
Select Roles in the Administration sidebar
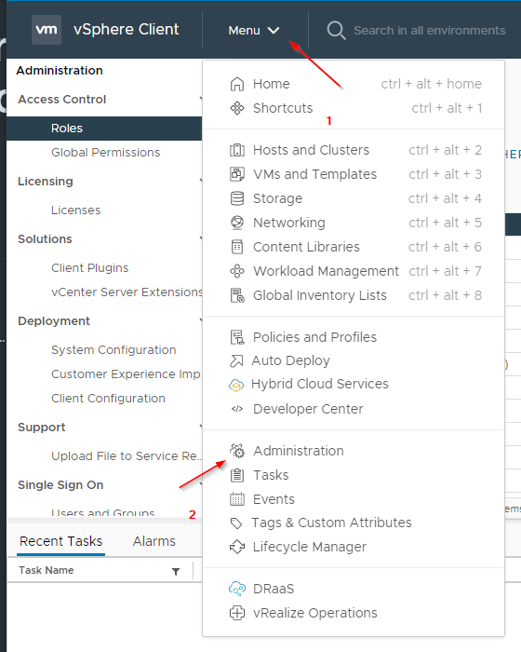pyautogui.click(x=104, y=129)
